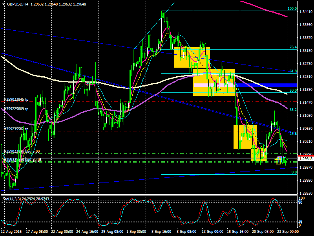Select the Fibonacci 38.2 level label
This screenshot has height=236, width=314.
point(293,110)
